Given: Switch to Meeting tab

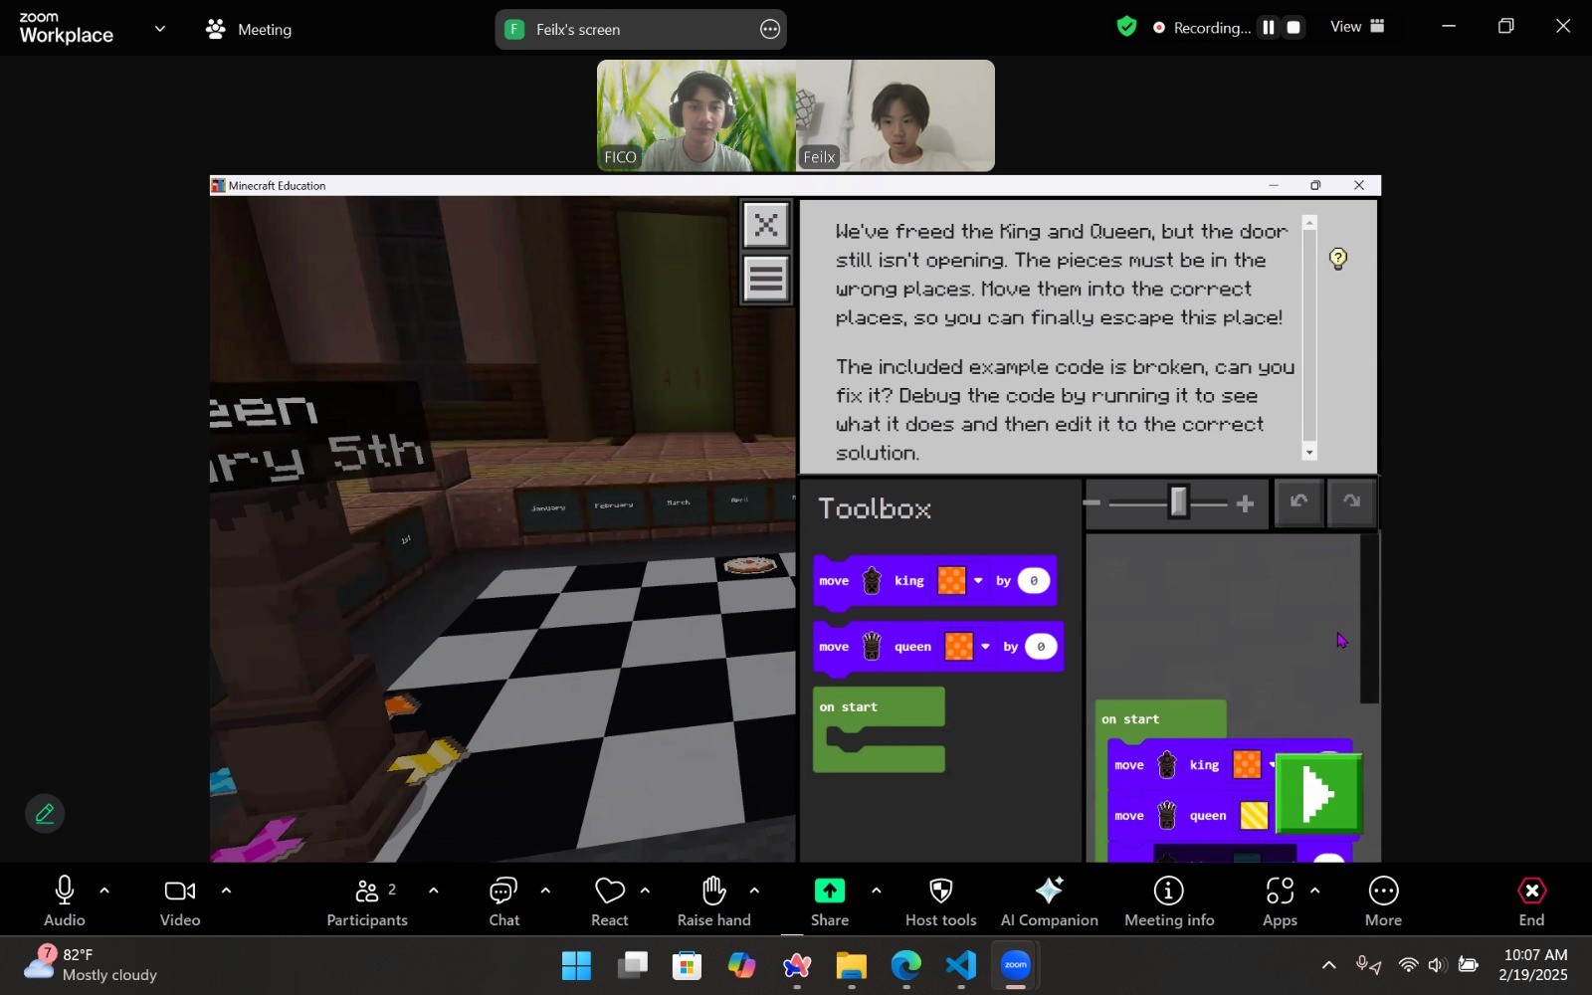Looking at the screenshot, I should (249, 30).
